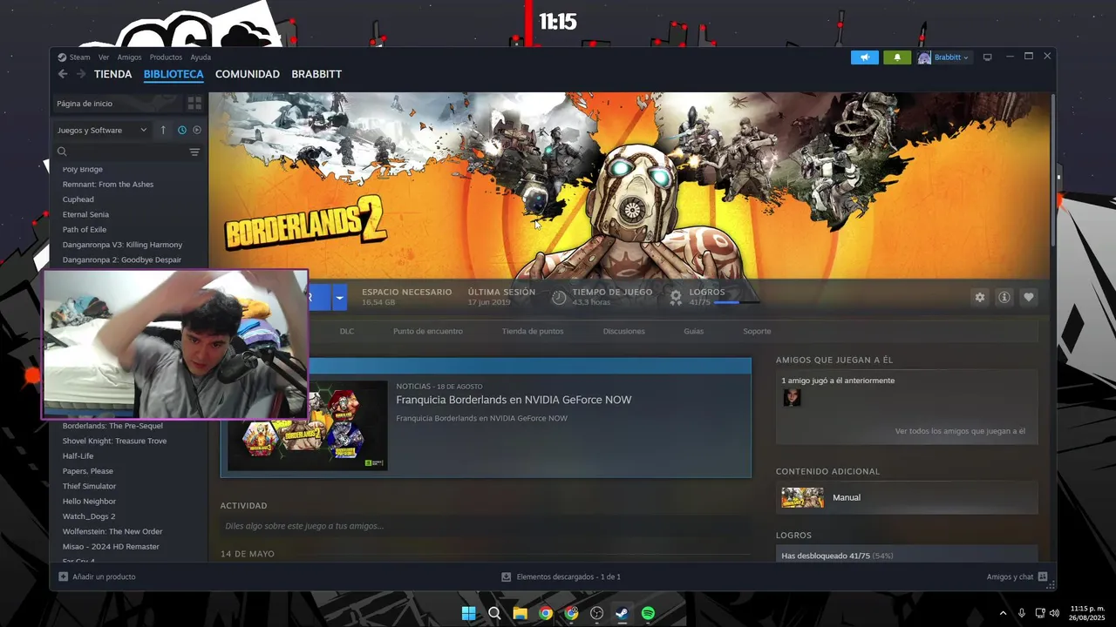Select the BIBLIOTECA tab
This screenshot has height=627, width=1116.
pyautogui.click(x=174, y=74)
